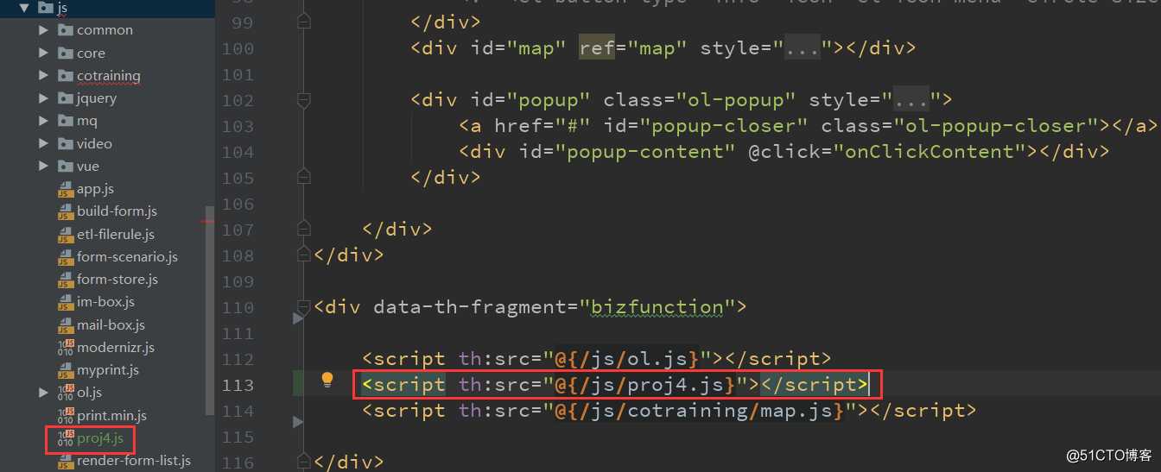The image size is (1161, 472).
Task: Expand folded style value on line 102
Action: click(x=912, y=100)
